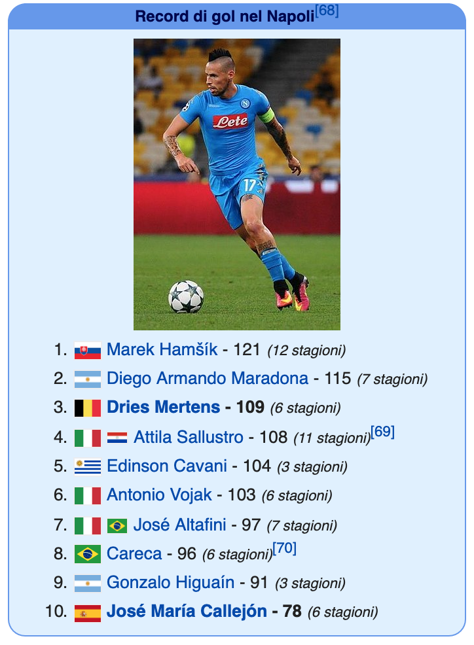Click the Paraguay flag before Attila Sallustro

[x=117, y=438]
